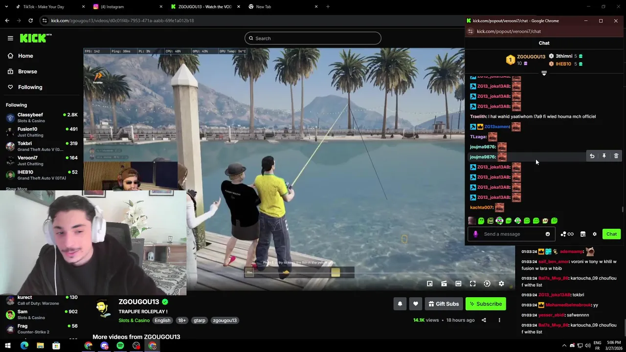626x352 pixels.
Task: Toggle theater mode in the player
Action: [x=458, y=284]
